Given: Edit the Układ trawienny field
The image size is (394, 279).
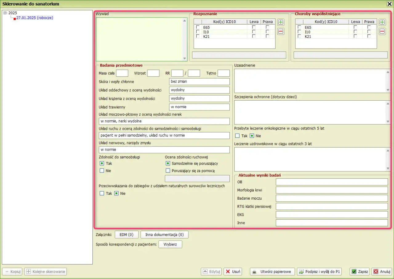Looking at the screenshot, I should [199, 107].
